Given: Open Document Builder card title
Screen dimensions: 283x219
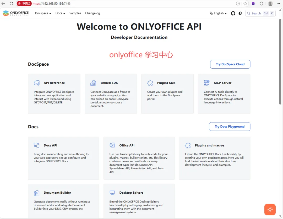Looking at the screenshot, I should [57, 193].
